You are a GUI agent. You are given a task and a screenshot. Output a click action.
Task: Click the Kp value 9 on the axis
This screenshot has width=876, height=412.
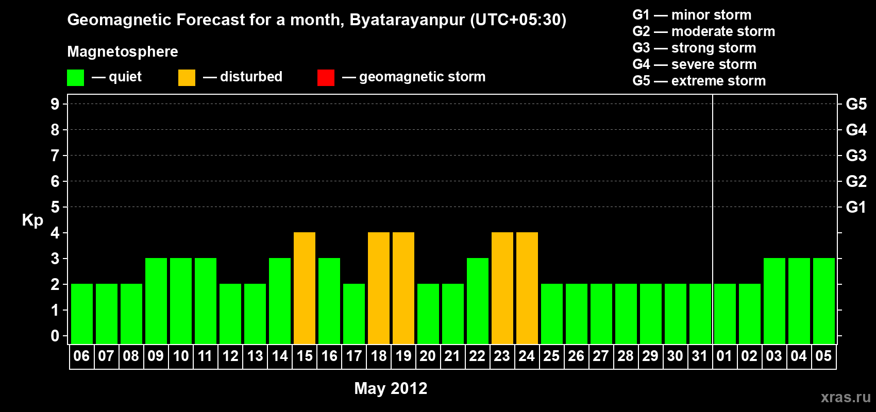55,104
